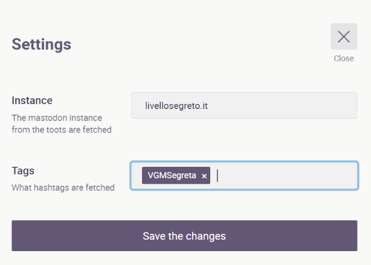
Task: Click the Save the changes button
Action: pos(184,235)
